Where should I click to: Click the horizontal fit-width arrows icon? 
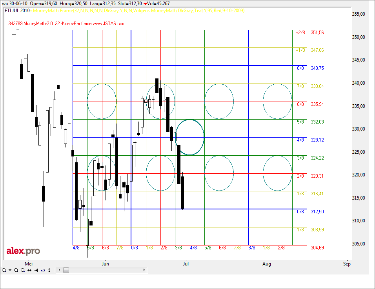coord(29,270)
